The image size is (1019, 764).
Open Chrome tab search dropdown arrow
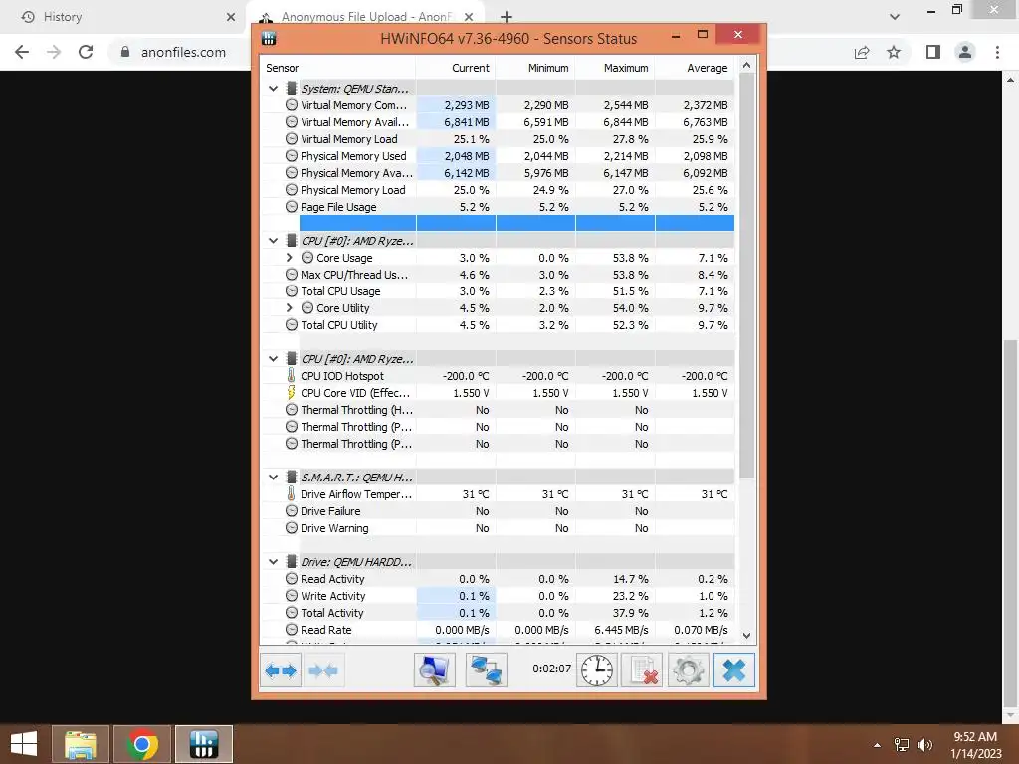tap(895, 17)
